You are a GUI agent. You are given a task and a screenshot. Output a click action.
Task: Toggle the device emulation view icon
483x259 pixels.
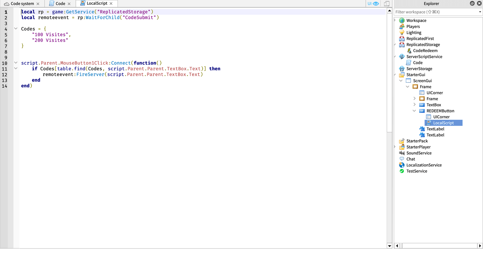386,3
